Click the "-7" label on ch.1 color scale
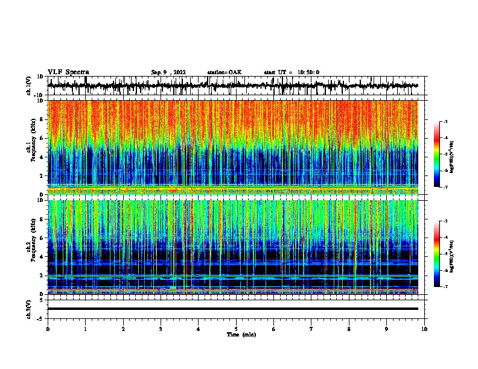 click(x=445, y=187)
